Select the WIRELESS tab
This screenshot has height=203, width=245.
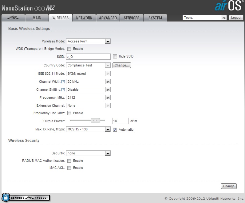click(x=61, y=18)
